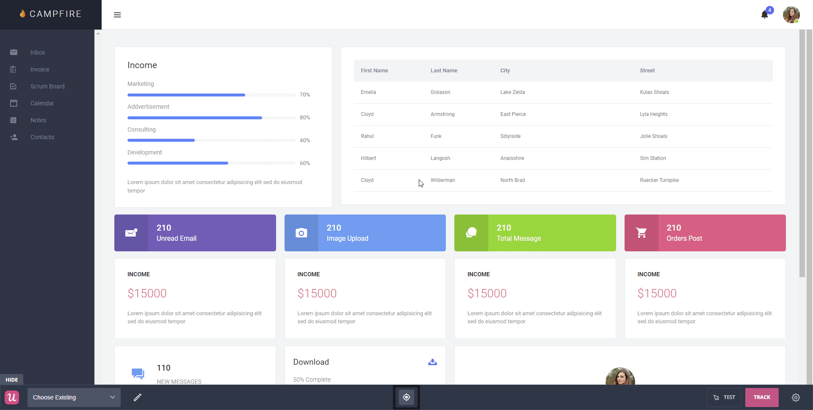This screenshot has height=410, width=813.
Task: Open the notifications bell
Action: (x=764, y=15)
